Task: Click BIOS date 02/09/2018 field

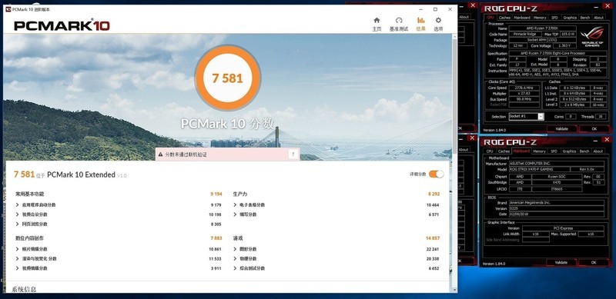Action: pos(556,214)
